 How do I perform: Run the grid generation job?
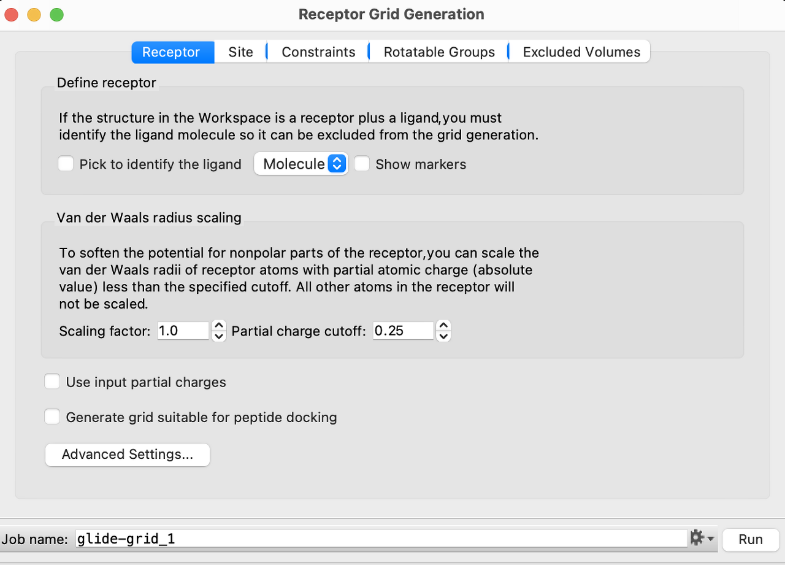tap(750, 539)
